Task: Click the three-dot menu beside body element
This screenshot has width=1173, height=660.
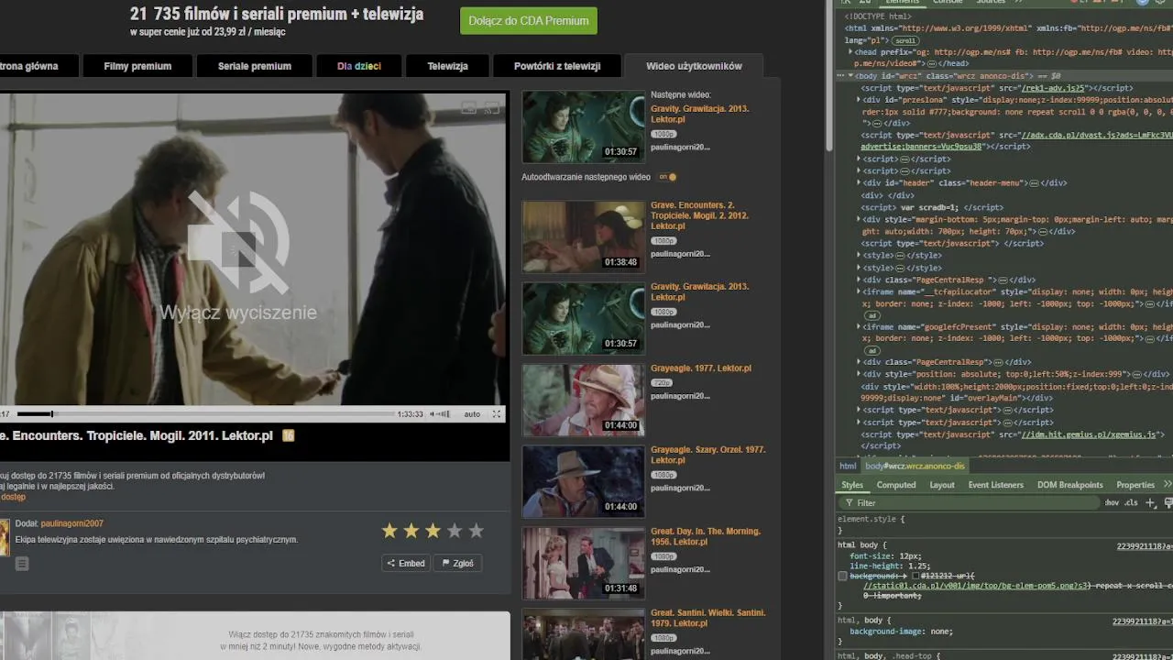Action: (842, 76)
